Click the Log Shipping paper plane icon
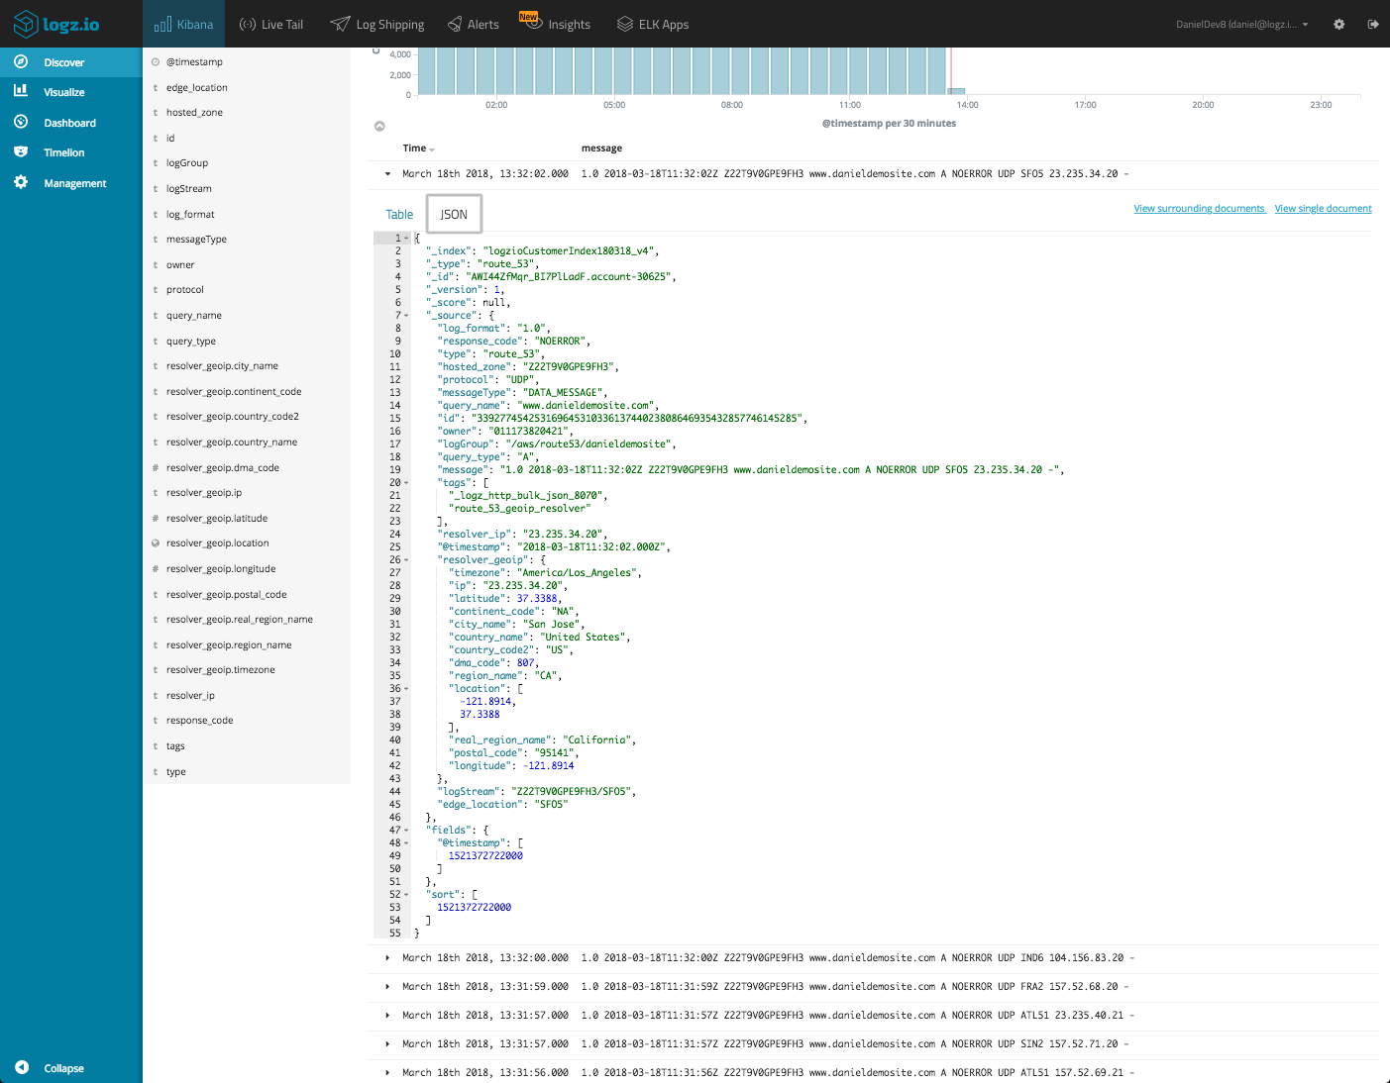1390x1083 pixels. tap(340, 24)
